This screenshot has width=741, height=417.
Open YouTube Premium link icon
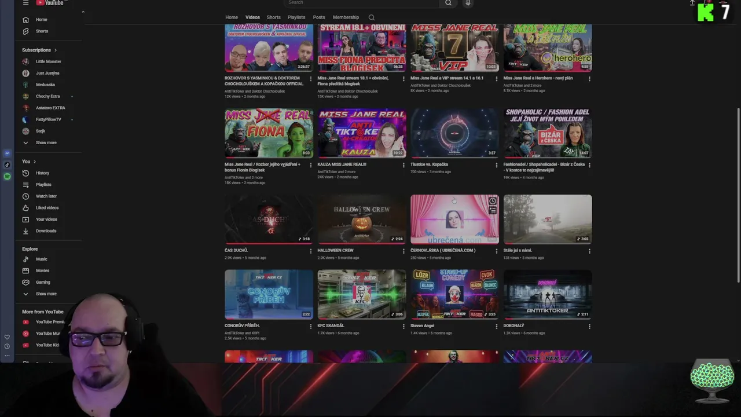[25, 322]
